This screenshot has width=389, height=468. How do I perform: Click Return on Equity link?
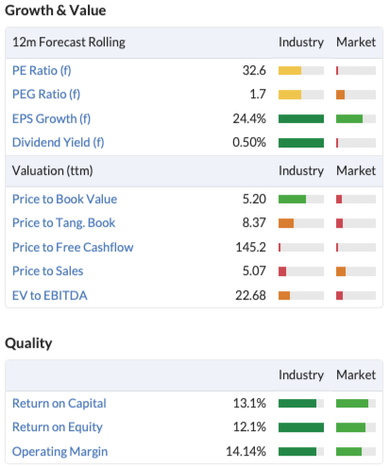tap(58, 427)
